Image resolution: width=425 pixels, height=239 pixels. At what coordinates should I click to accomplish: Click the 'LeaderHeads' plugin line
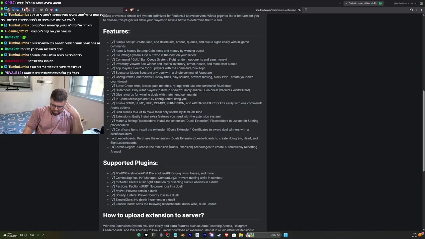click(163, 204)
